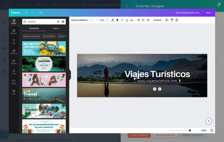Click the cloud save status icon
Viewport: 224px width, 142px height.
tap(41, 13)
